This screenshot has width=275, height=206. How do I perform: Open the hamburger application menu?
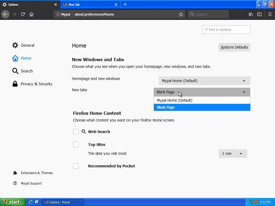coord(270,14)
